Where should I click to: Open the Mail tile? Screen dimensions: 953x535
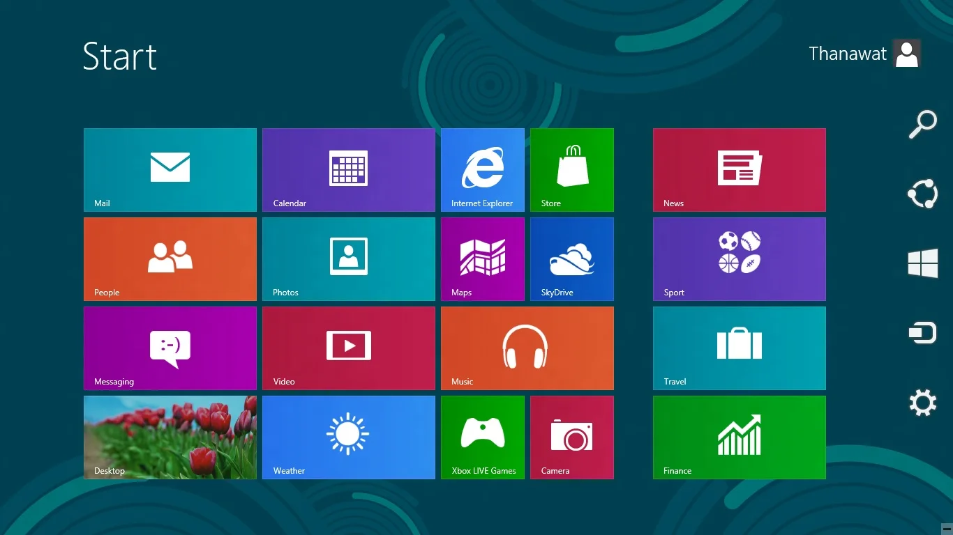pos(170,170)
